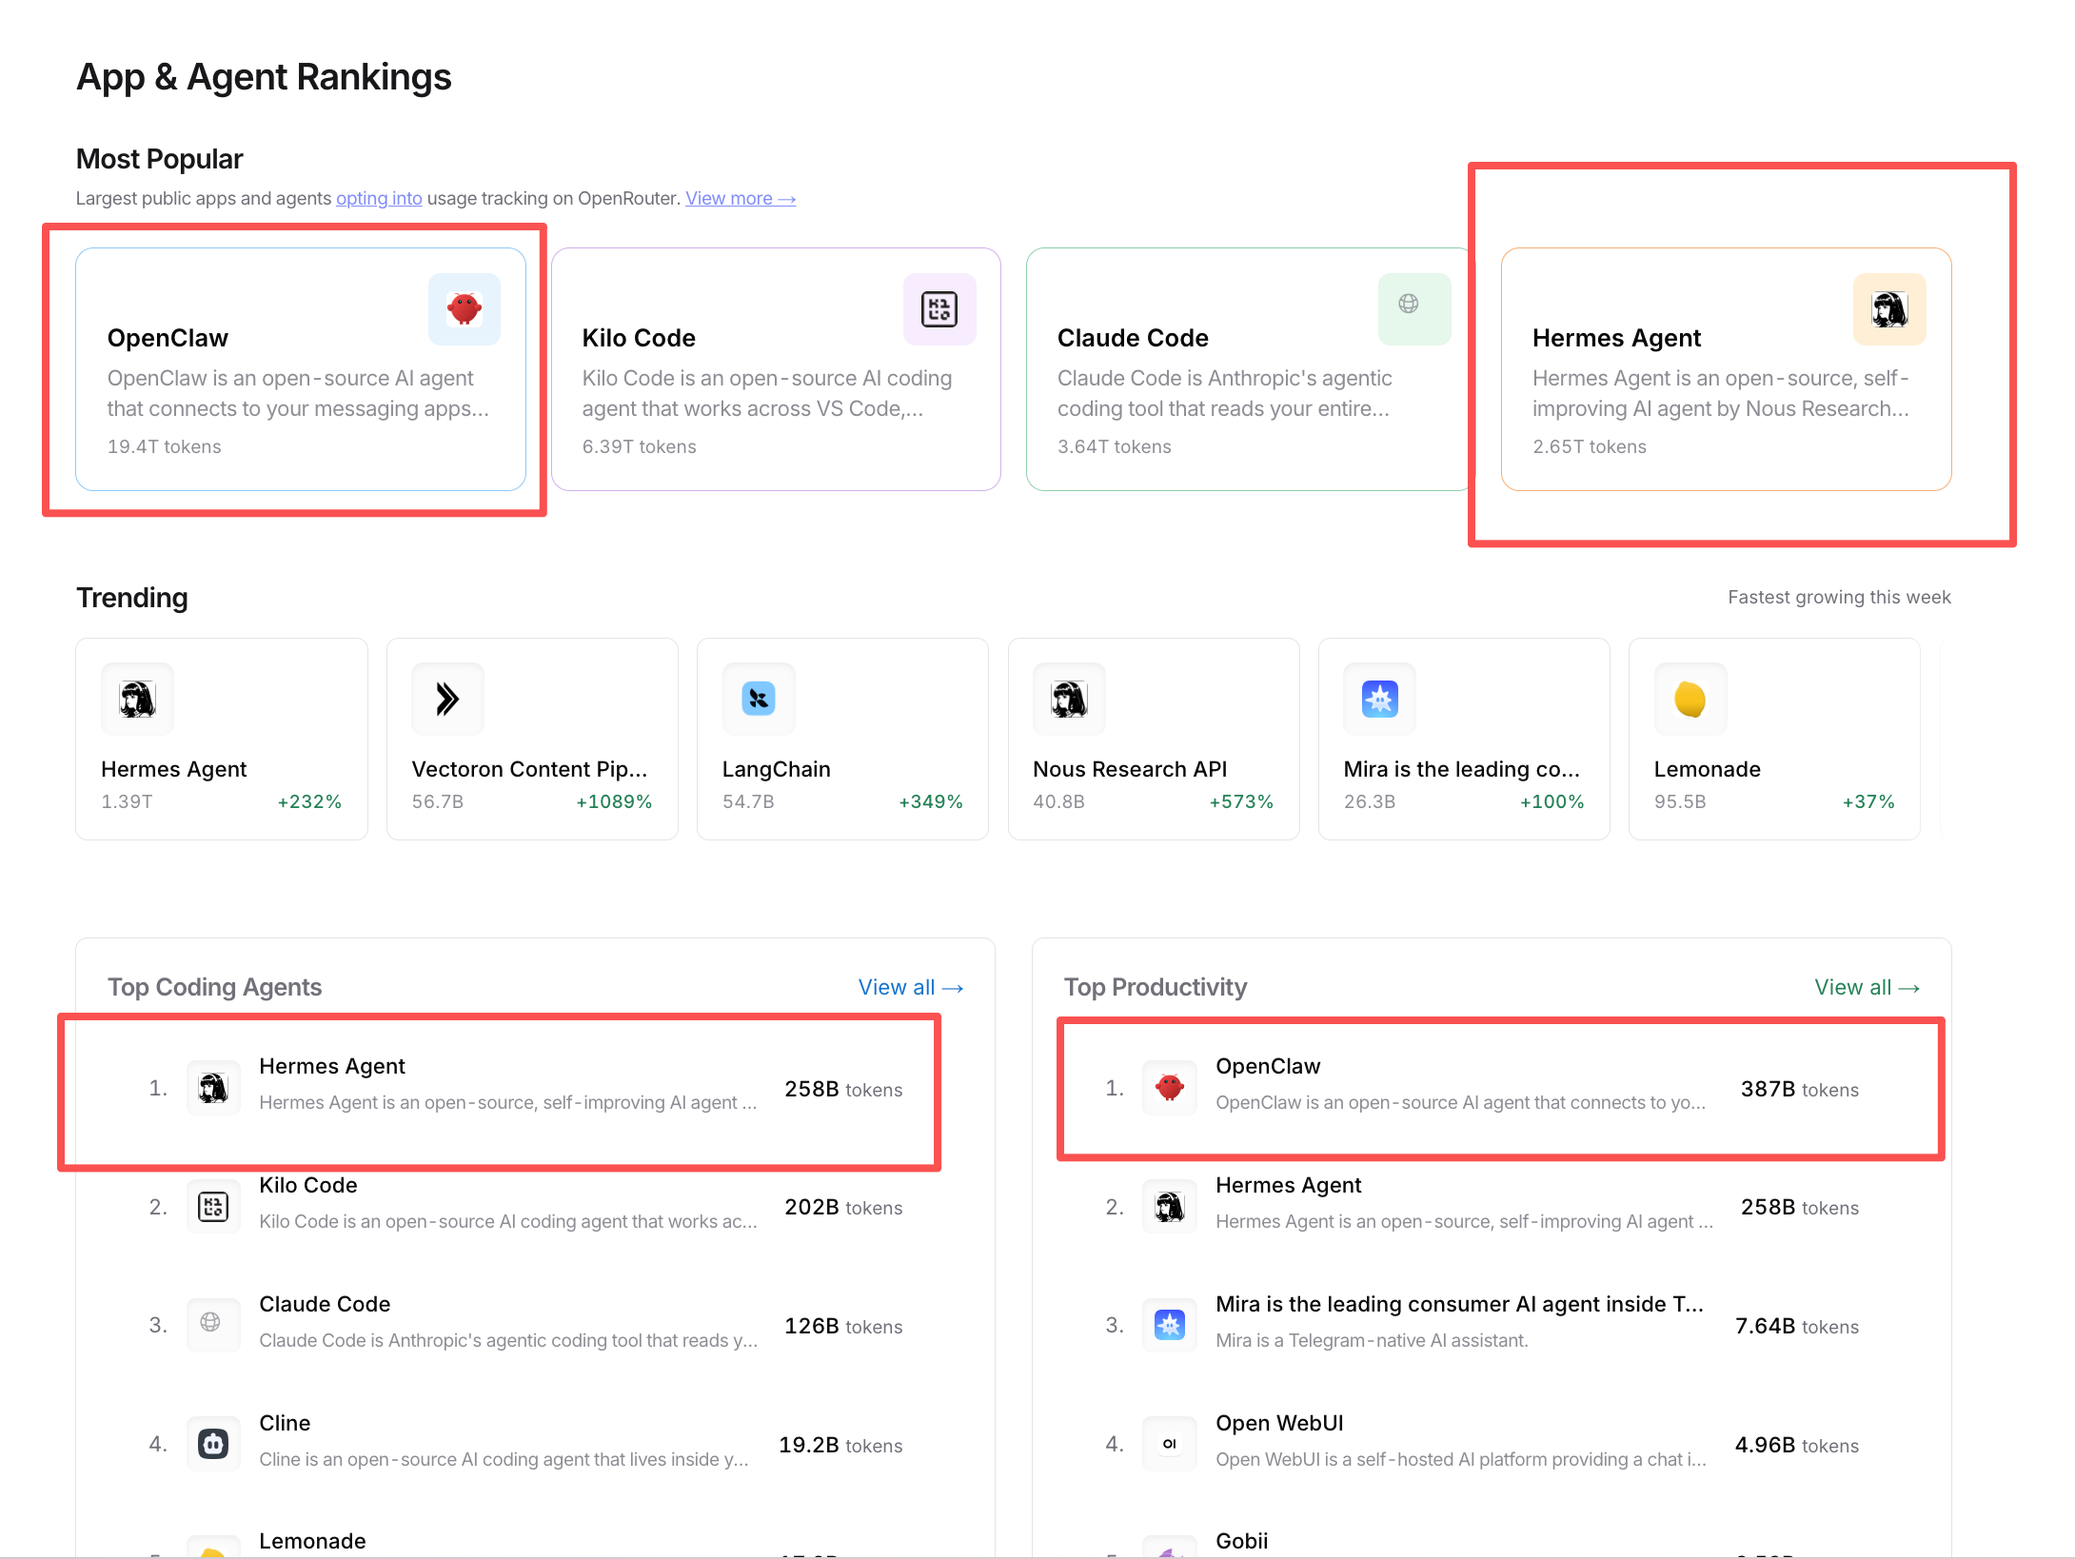
Task: Click Claude Code name in Top Coding Agents
Action: (x=325, y=1304)
